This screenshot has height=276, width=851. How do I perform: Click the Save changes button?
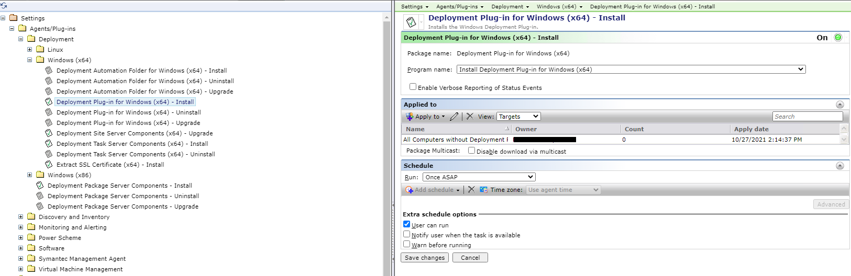coord(425,258)
